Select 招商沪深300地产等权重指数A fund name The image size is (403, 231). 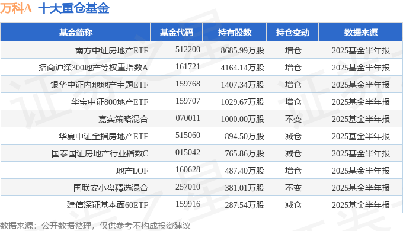click(x=93, y=68)
